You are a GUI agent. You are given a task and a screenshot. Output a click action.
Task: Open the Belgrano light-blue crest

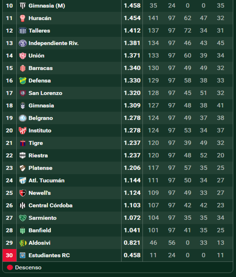[x=23, y=118]
